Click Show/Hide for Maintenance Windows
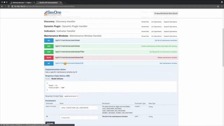This screenshot has width=224, height=126. tap(145, 36)
